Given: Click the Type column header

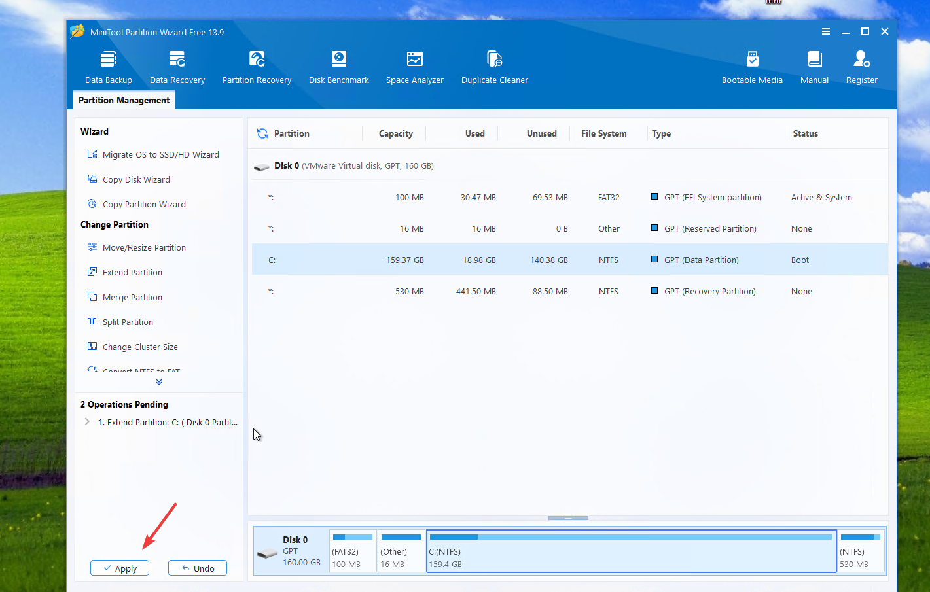Looking at the screenshot, I should point(661,133).
